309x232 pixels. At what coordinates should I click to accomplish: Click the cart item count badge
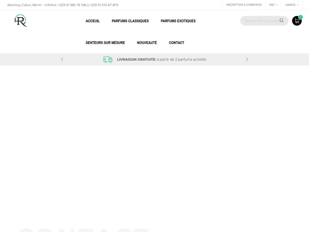click(300, 17)
